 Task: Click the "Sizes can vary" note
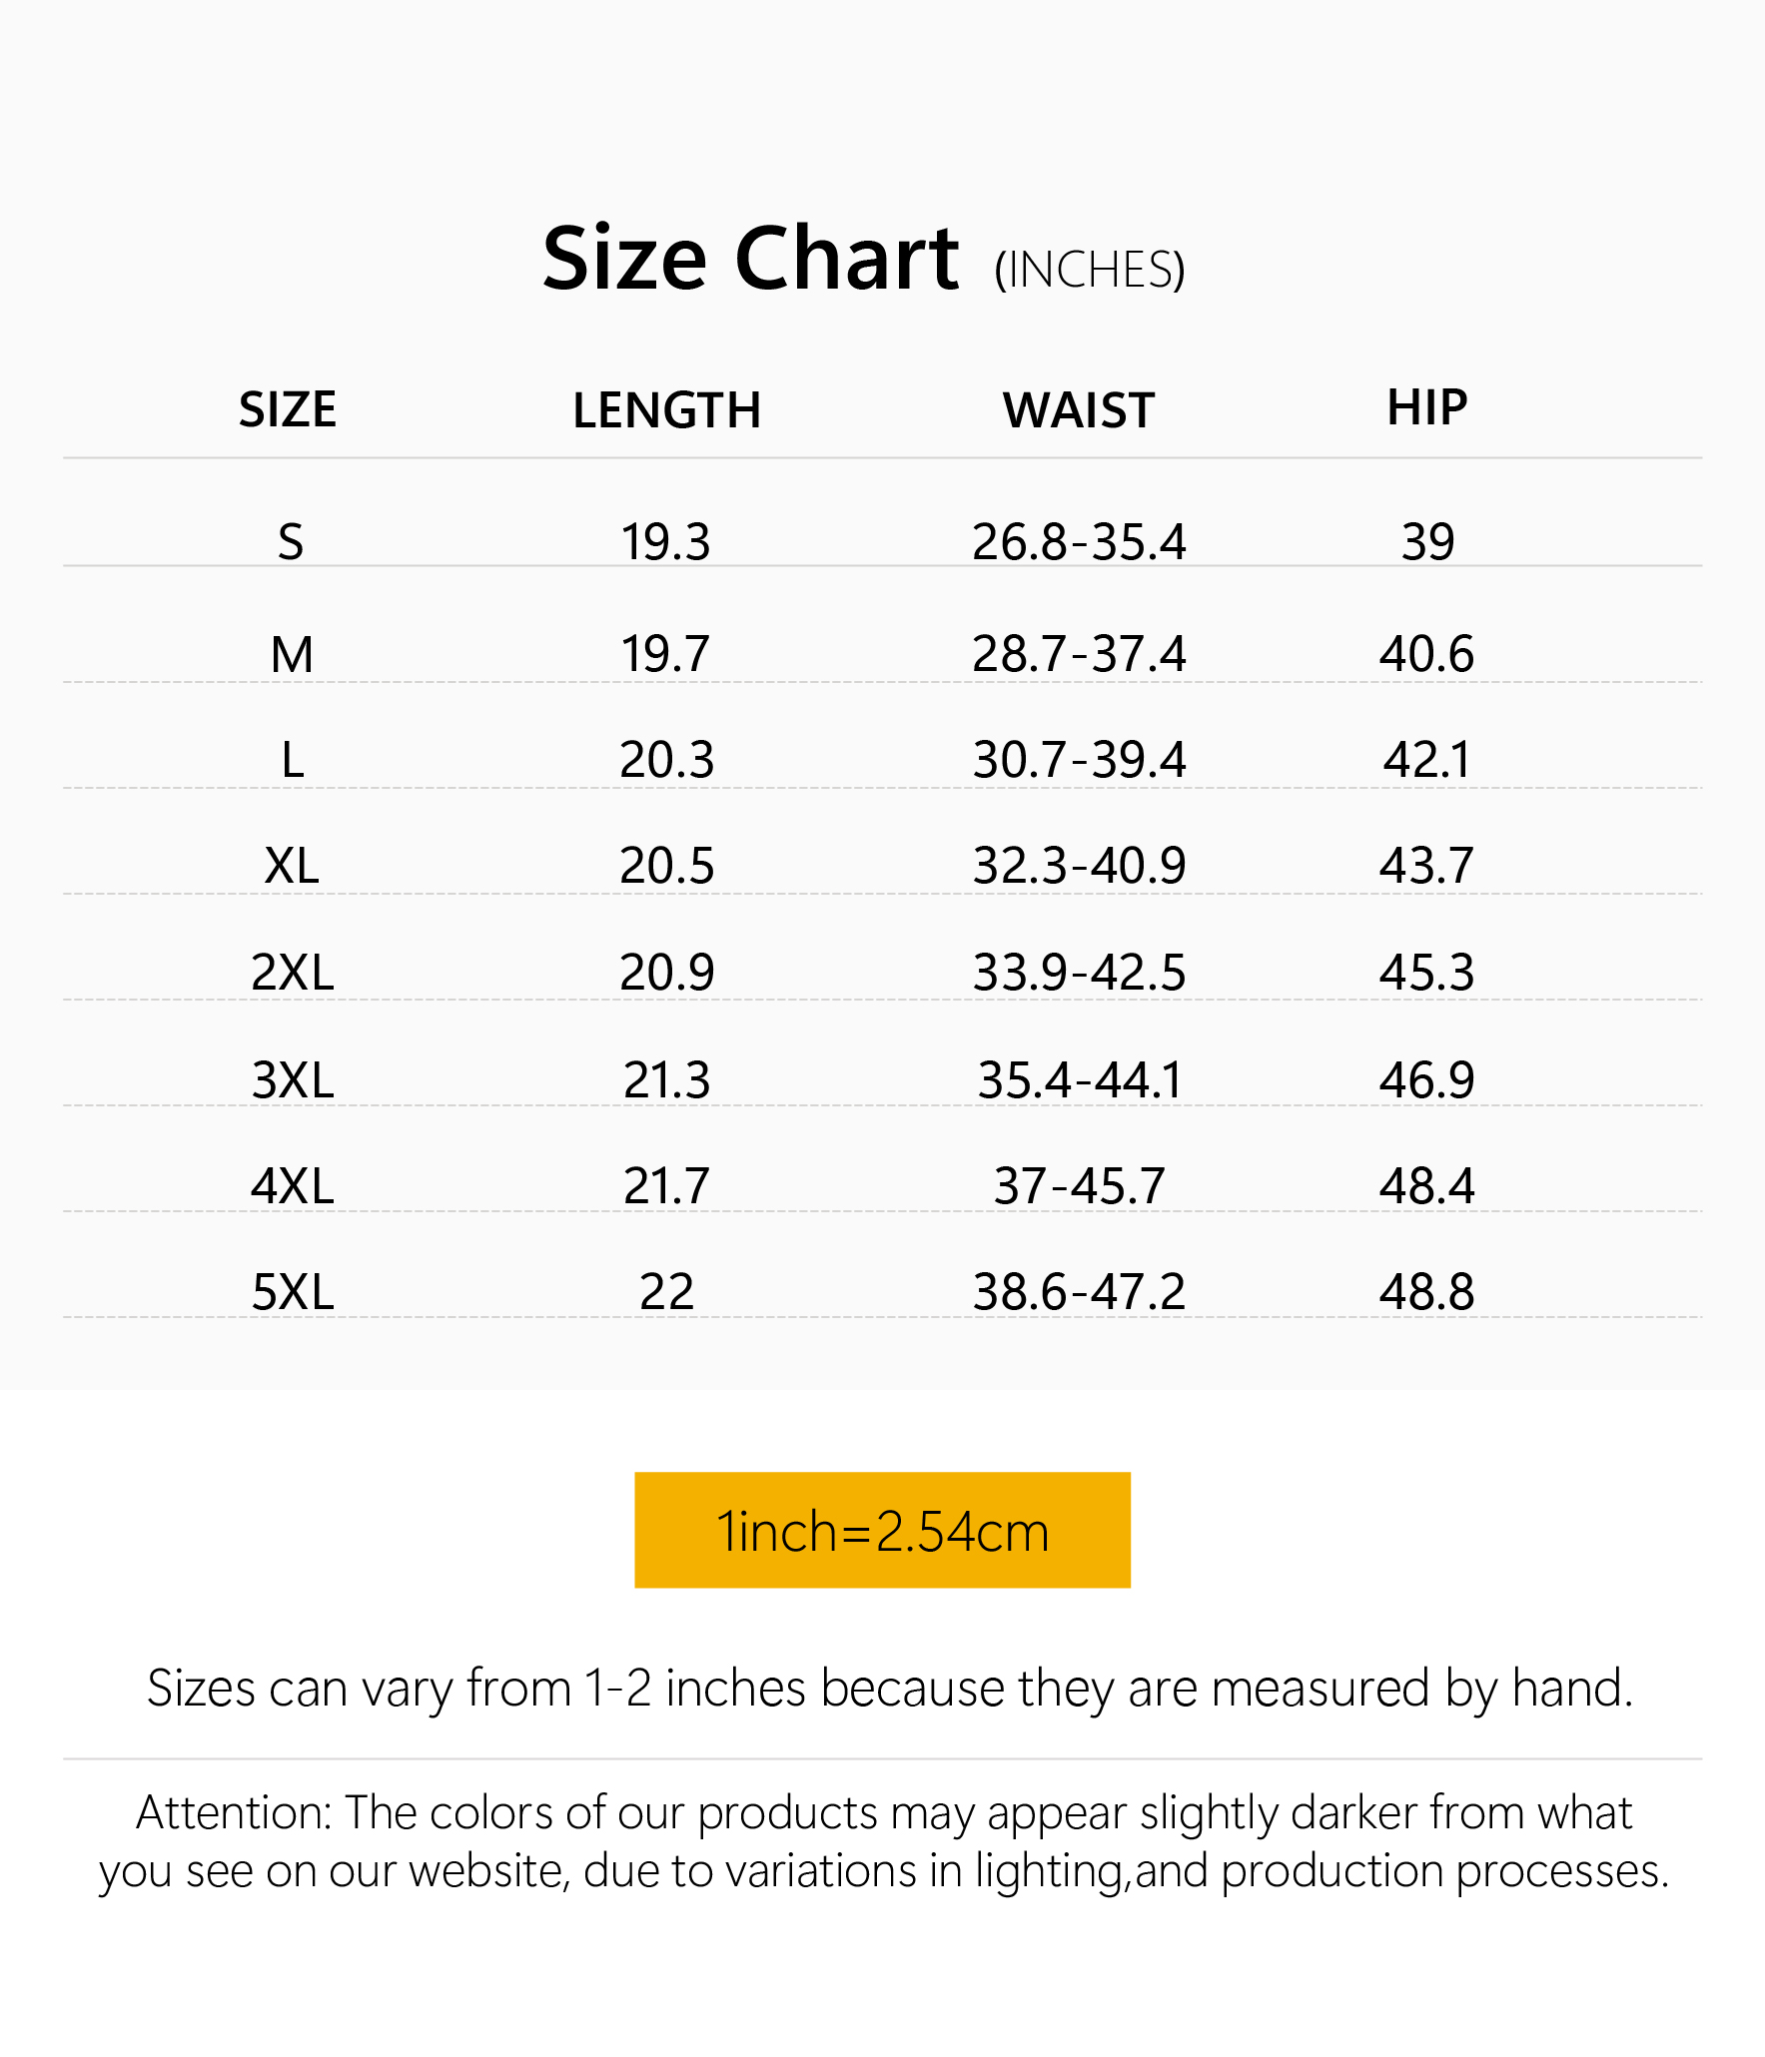pos(889,1690)
